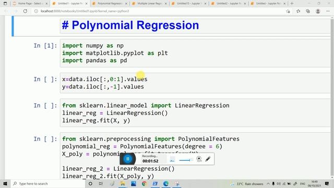Open the browser Settings and more menu

[x=328, y=11]
